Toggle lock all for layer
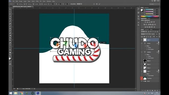 pos(151,37)
